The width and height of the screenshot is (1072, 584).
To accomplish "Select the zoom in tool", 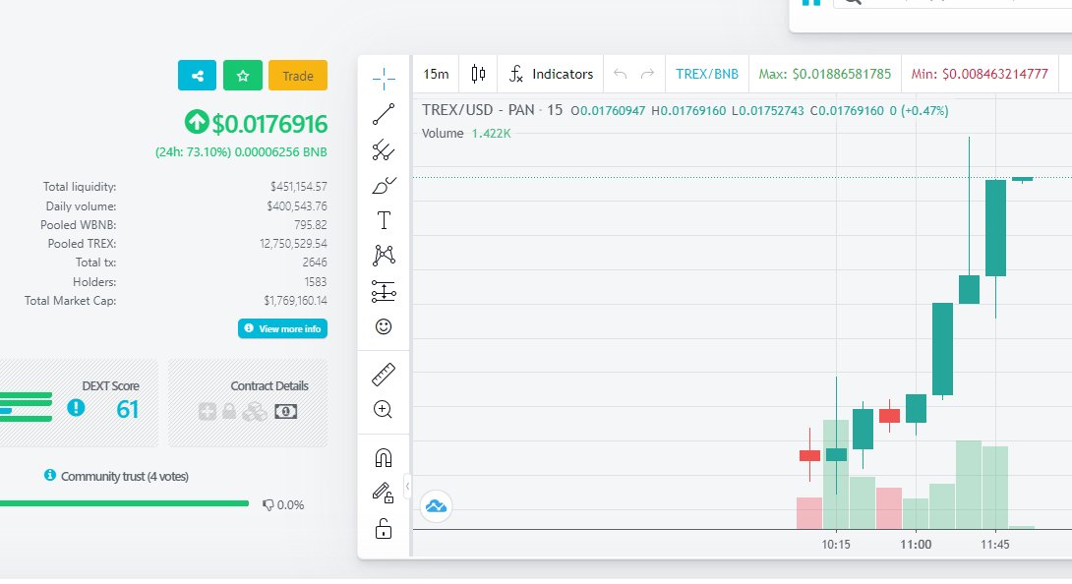I will (x=384, y=410).
